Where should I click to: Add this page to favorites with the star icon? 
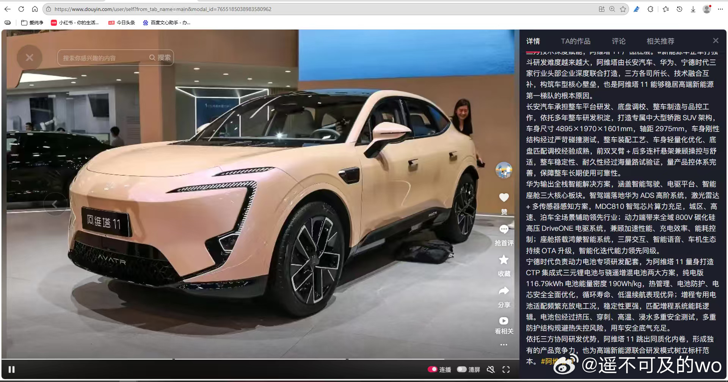click(x=623, y=9)
